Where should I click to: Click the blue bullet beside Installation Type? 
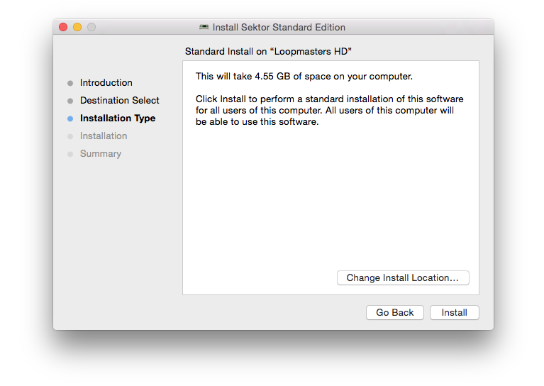coord(70,118)
